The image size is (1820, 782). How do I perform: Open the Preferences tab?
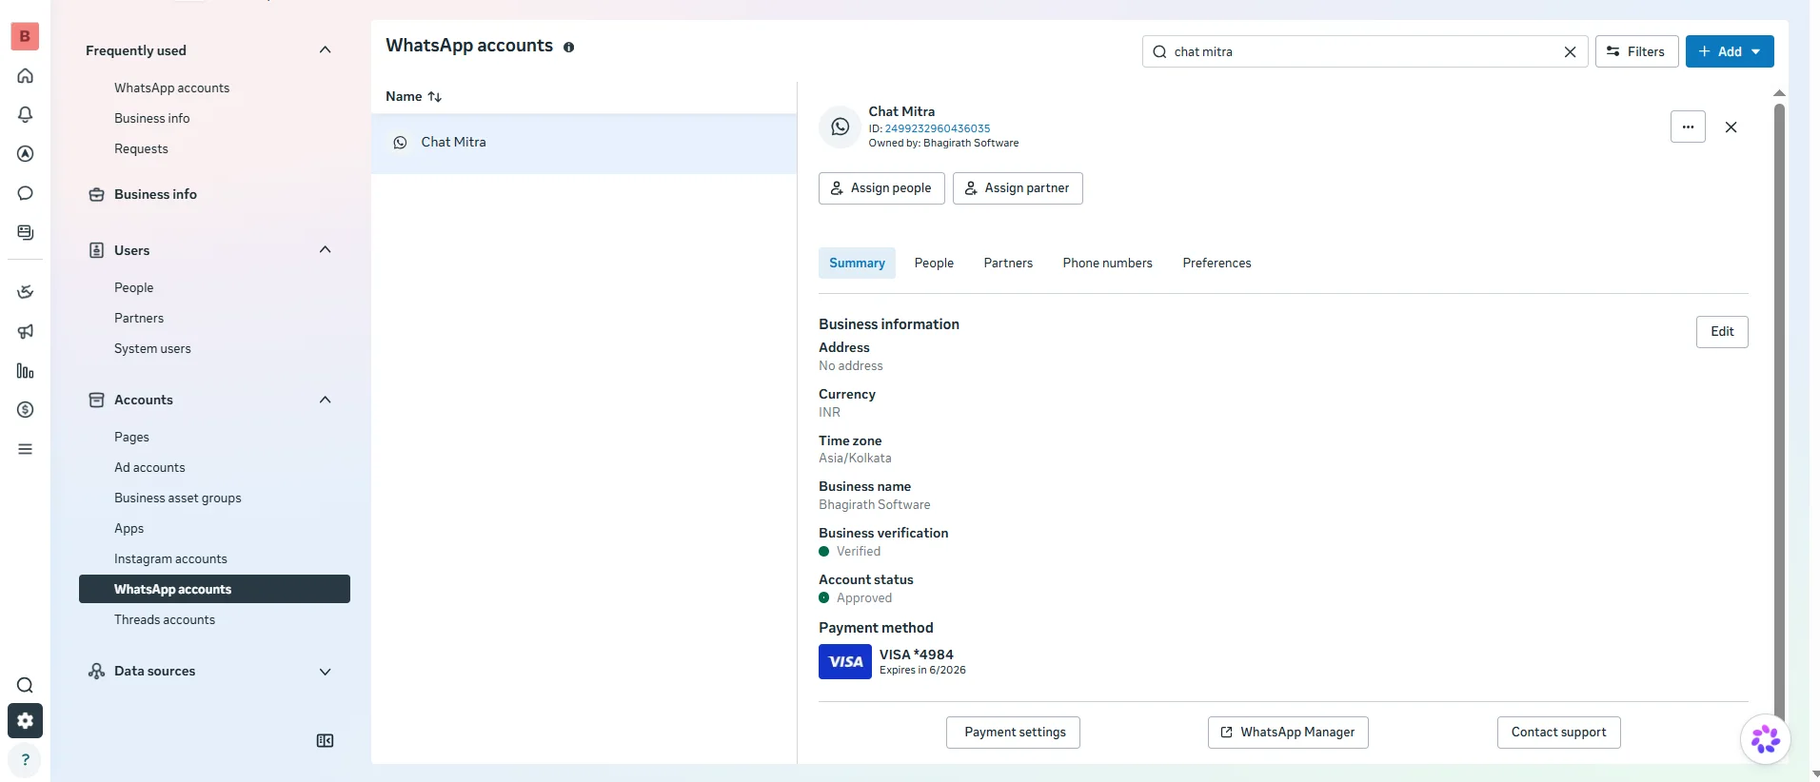point(1217,264)
